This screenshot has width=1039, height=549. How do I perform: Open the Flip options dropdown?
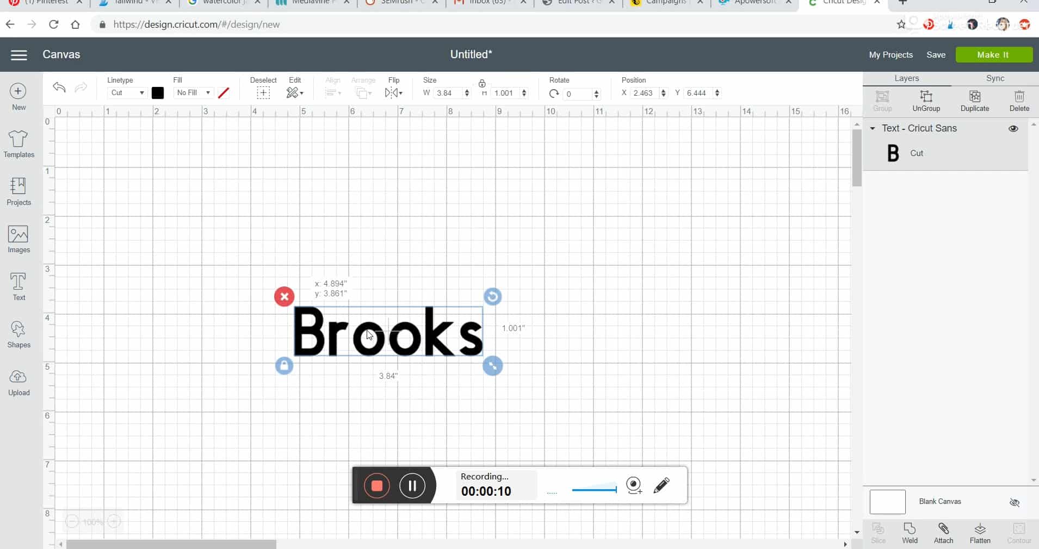point(393,93)
